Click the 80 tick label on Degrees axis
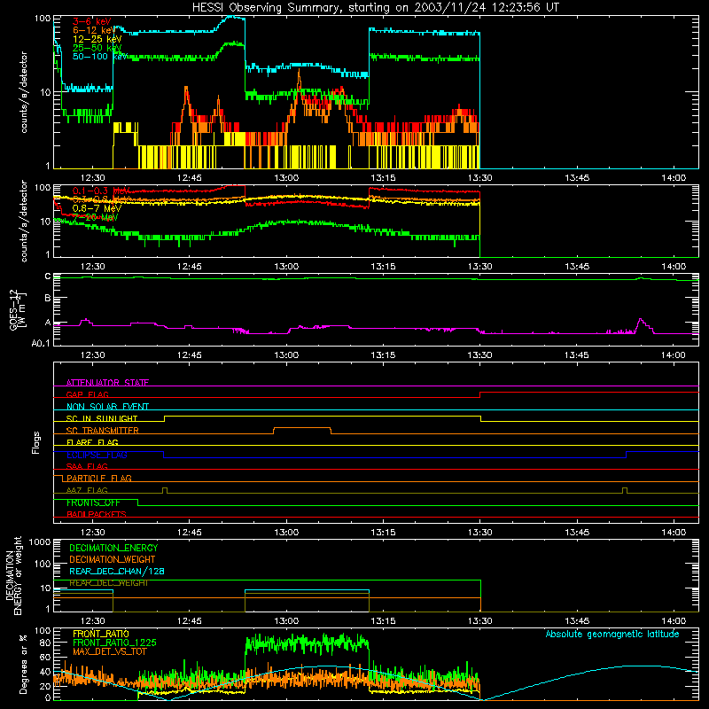709x709 pixels. click(x=45, y=643)
